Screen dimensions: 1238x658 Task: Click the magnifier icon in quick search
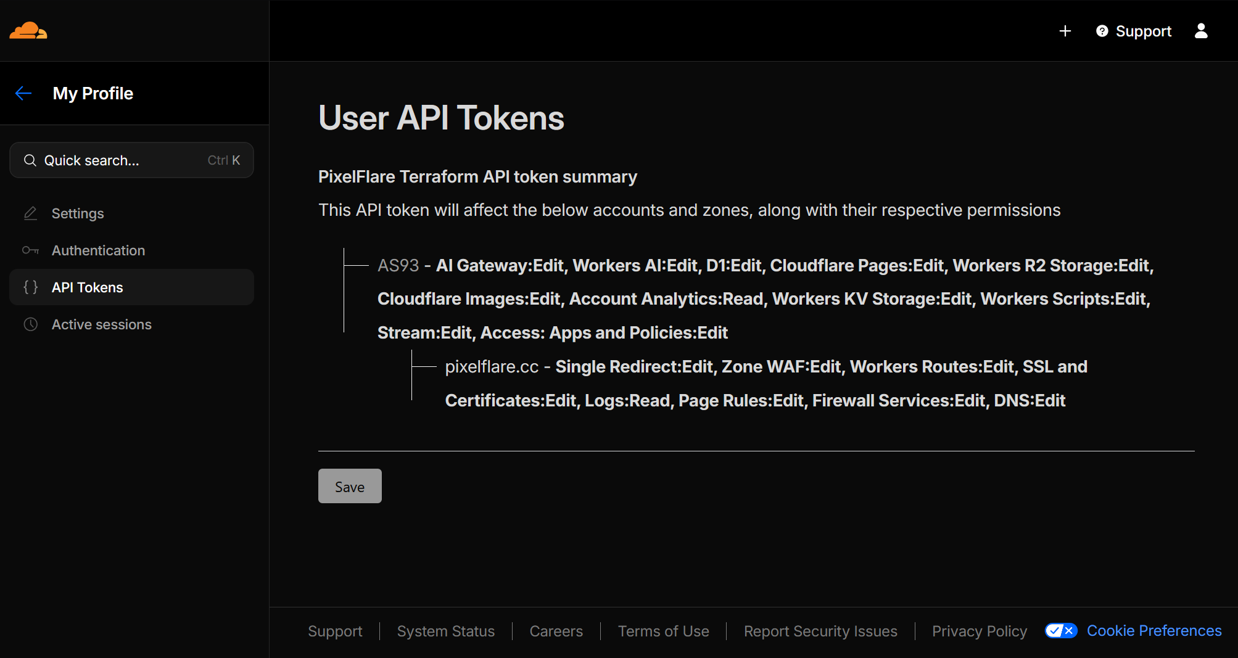tap(30, 160)
